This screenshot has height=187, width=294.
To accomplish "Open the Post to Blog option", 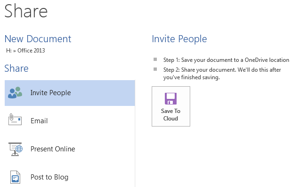I will [x=70, y=177].
